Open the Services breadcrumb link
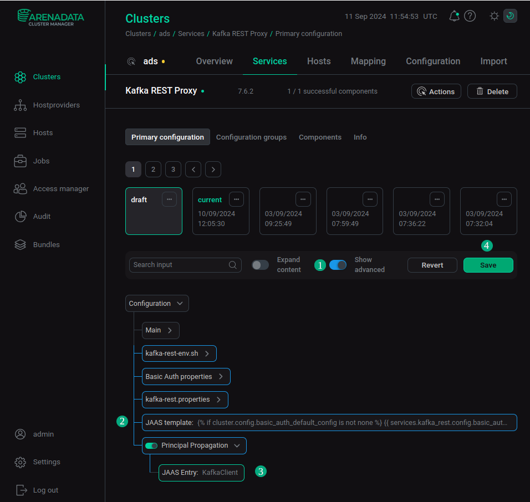 191,34
